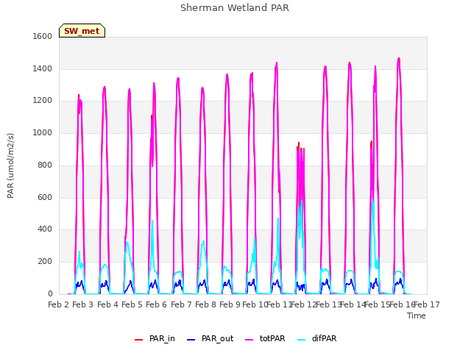
Task: Click the Feb 5 x-axis tick label
Action: click(x=132, y=304)
